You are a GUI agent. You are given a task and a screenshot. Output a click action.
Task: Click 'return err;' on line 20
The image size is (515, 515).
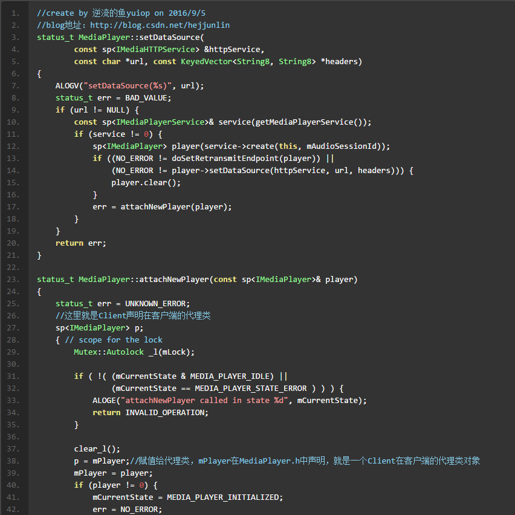coord(81,243)
